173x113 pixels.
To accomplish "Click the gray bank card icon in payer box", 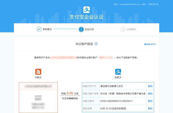I will 38,98.
